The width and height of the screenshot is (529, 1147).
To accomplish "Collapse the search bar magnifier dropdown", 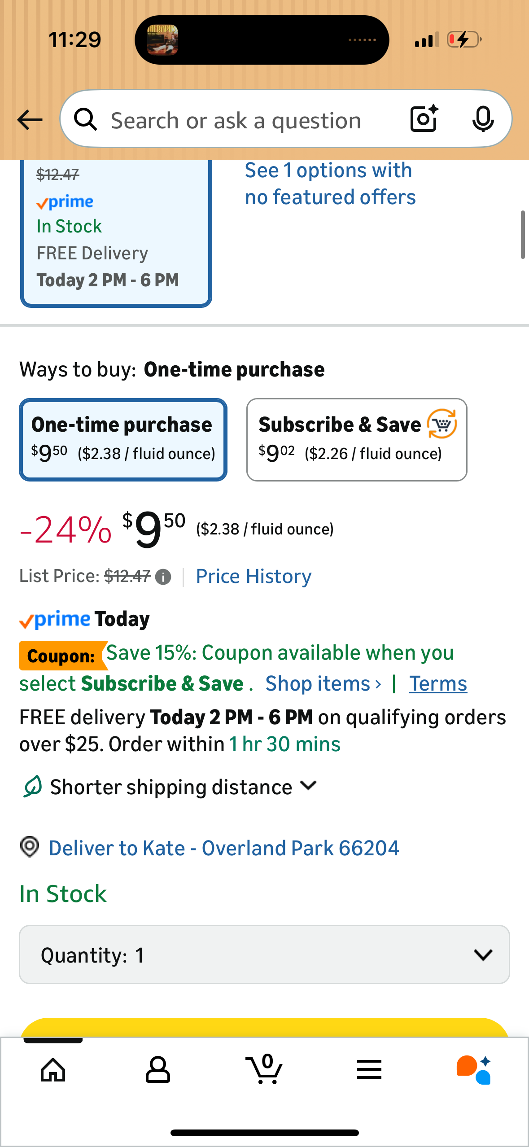I will 86,119.
